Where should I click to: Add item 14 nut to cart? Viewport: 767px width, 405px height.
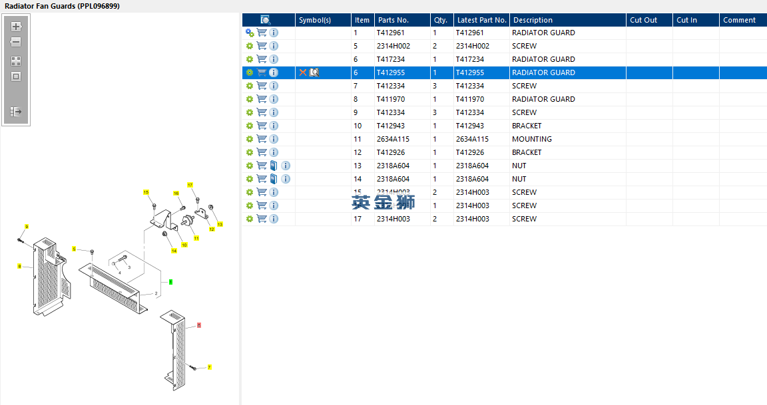(262, 179)
